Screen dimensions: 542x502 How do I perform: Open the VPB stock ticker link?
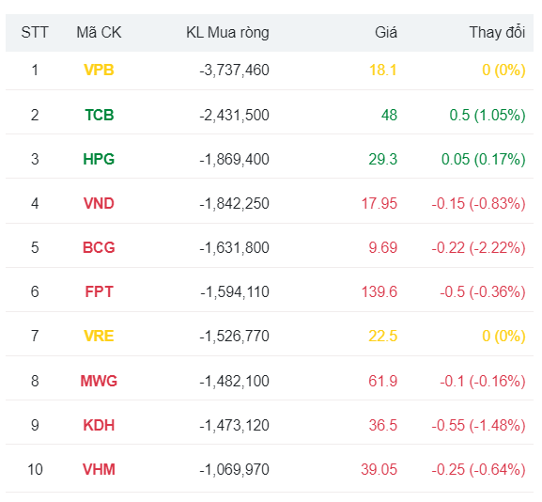99,71
